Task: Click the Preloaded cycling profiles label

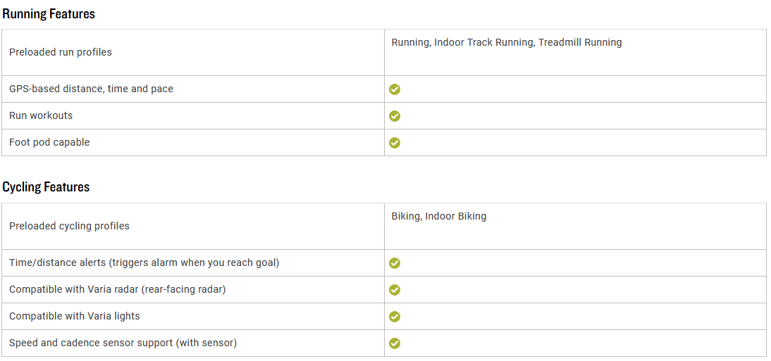Action: click(69, 226)
